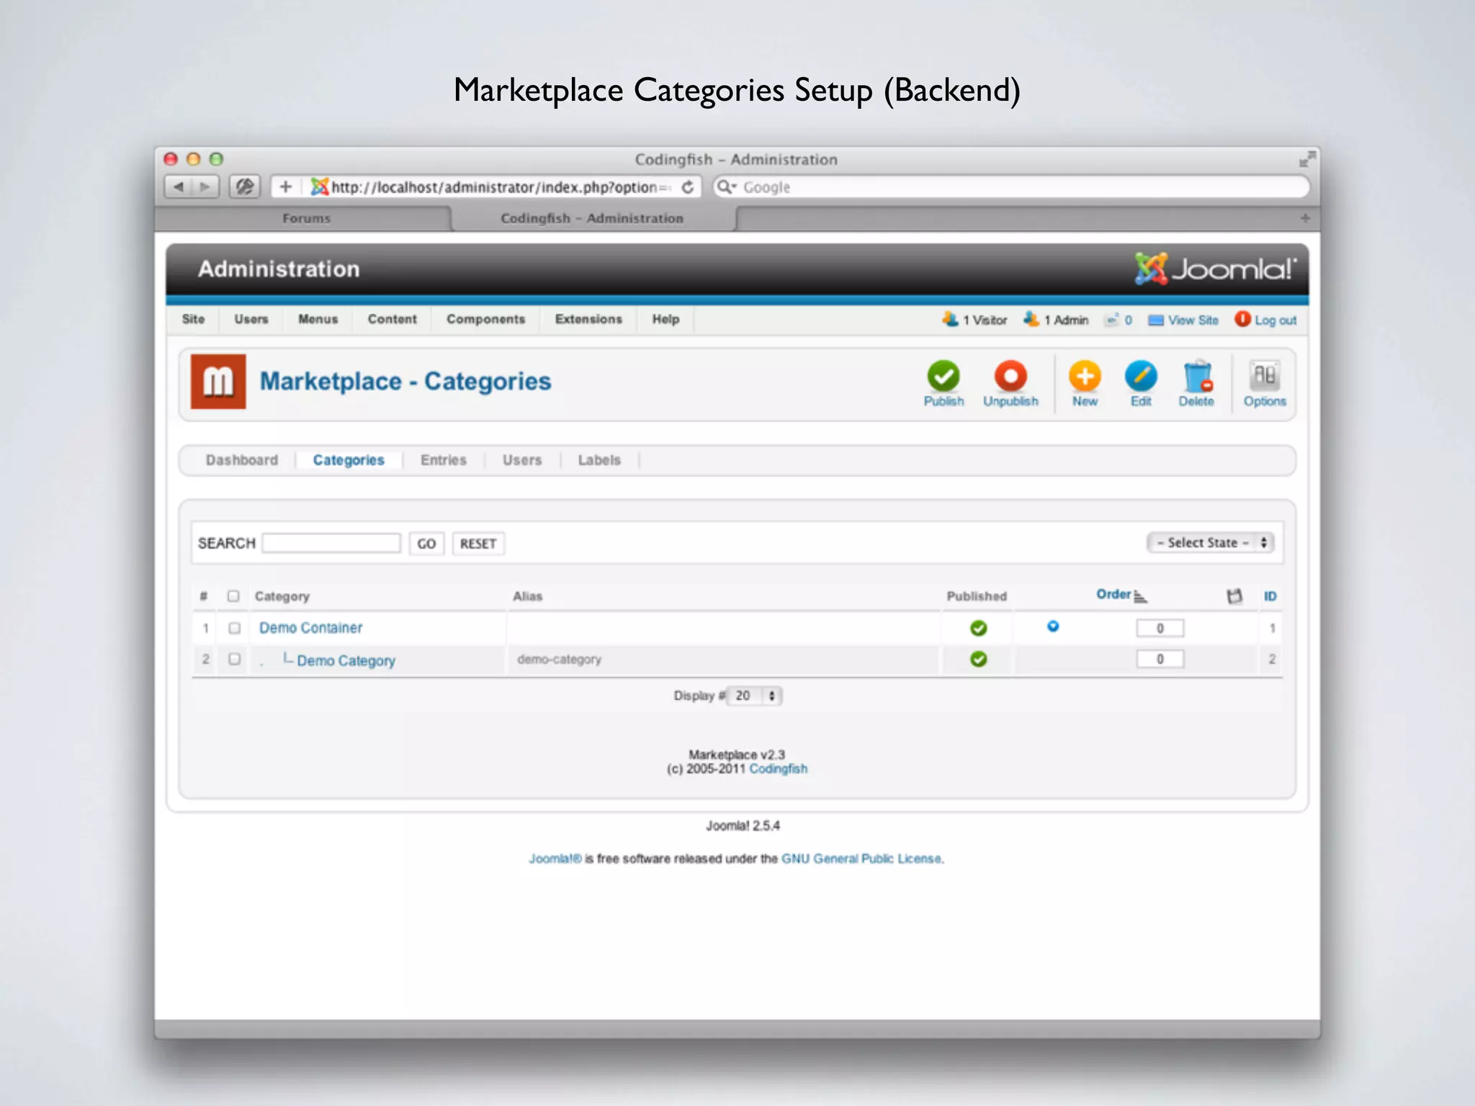This screenshot has width=1475, height=1106.
Task: Open the Extensions menu
Action: pyautogui.click(x=588, y=319)
